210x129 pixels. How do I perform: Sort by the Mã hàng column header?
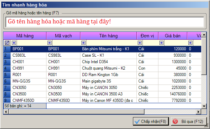pyautogui.click(x=25, y=36)
